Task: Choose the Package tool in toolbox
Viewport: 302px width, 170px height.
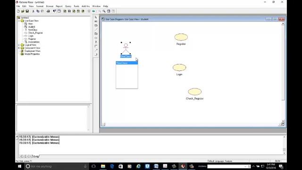Action: (96, 34)
